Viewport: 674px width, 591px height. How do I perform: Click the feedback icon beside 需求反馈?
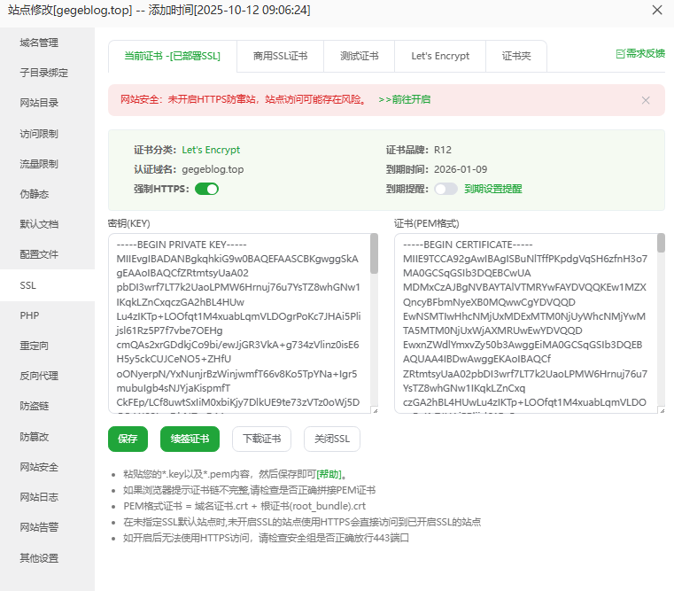pos(620,54)
